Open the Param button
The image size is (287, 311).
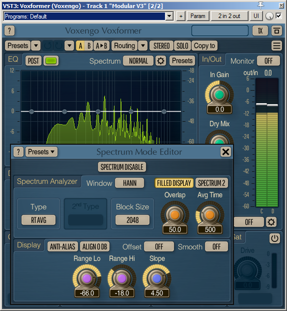[x=198, y=16]
